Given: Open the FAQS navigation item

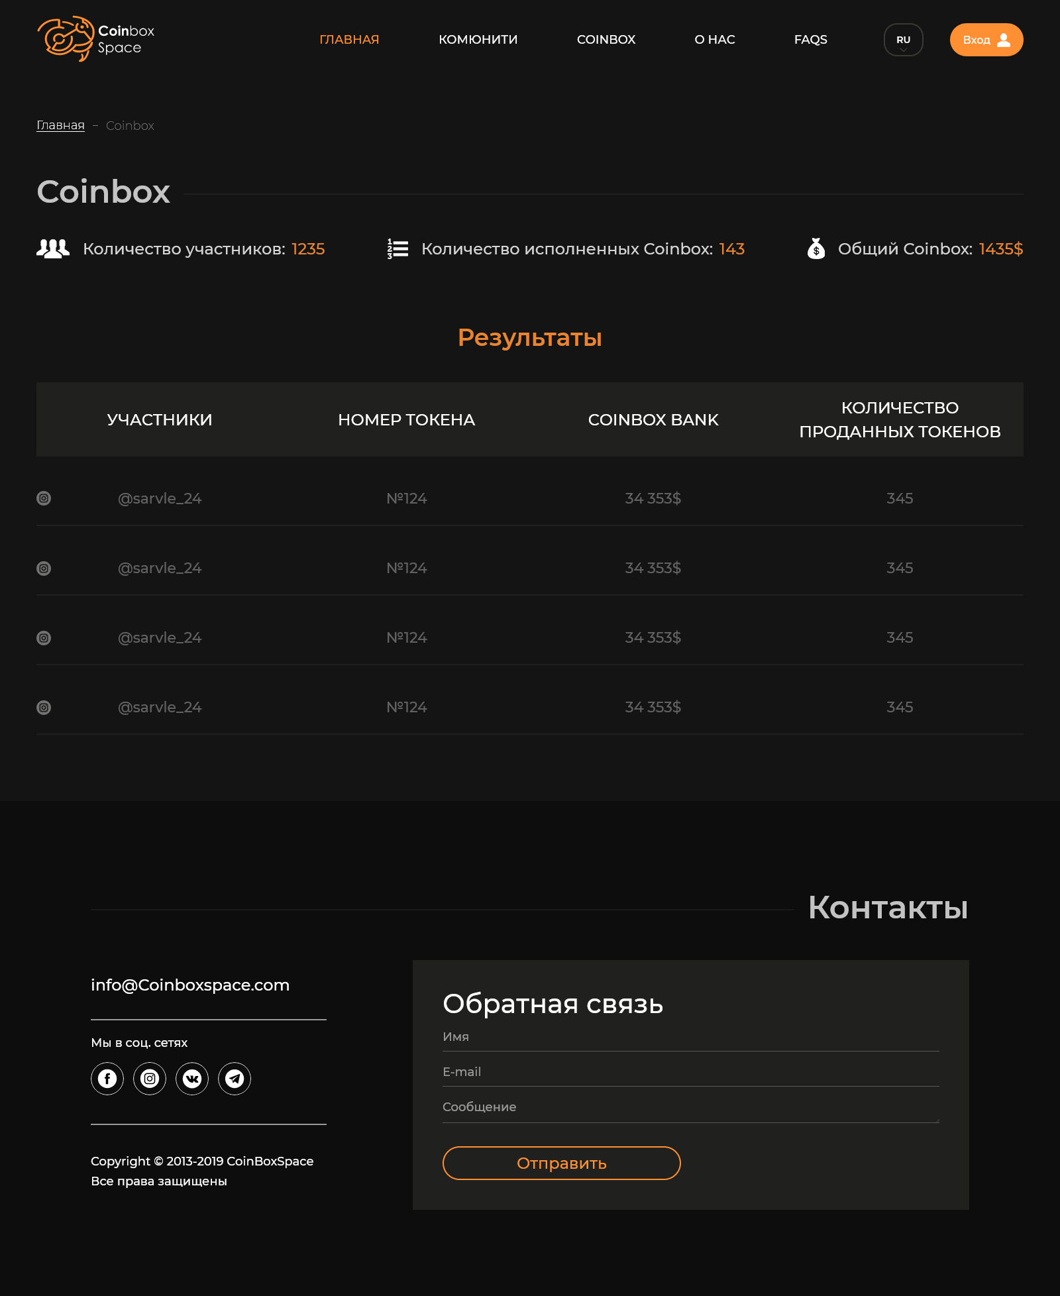Looking at the screenshot, I should 811,40.
